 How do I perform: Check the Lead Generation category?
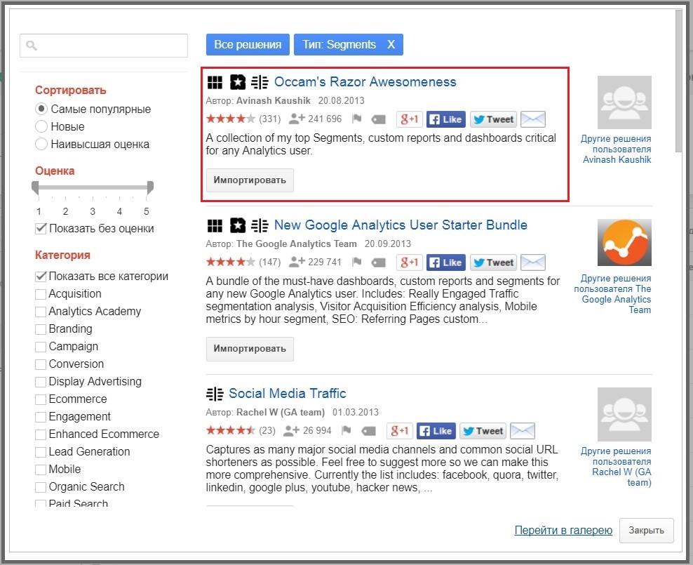[41, 452]
